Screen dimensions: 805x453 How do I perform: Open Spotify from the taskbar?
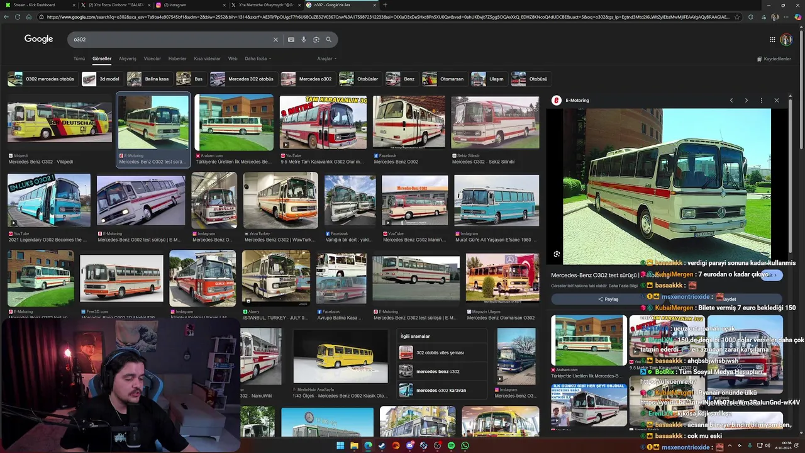pos(451,445)
